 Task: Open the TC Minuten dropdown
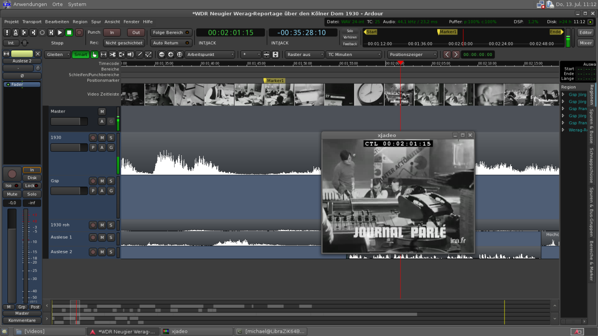[354, 55]
